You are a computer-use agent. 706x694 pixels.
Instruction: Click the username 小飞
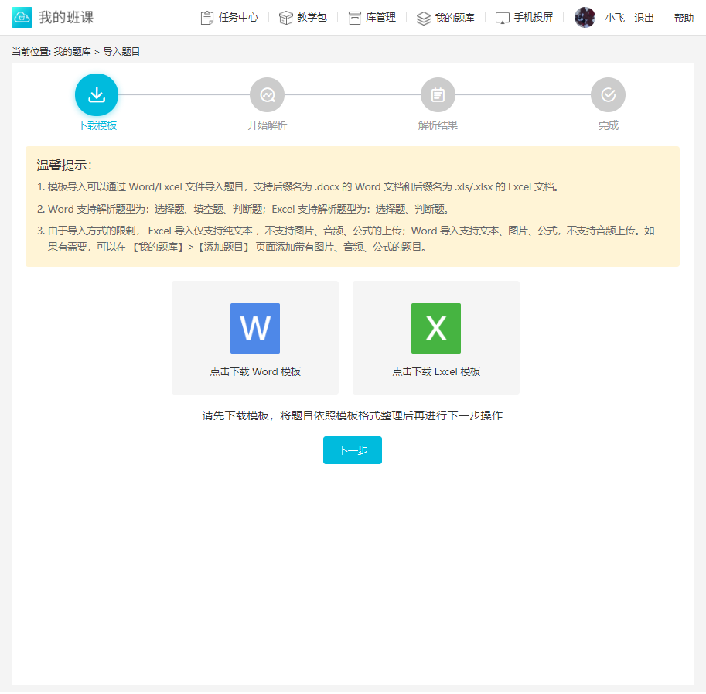click(x=615, y=18)
